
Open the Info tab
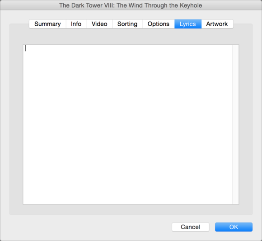click(76, 24)
